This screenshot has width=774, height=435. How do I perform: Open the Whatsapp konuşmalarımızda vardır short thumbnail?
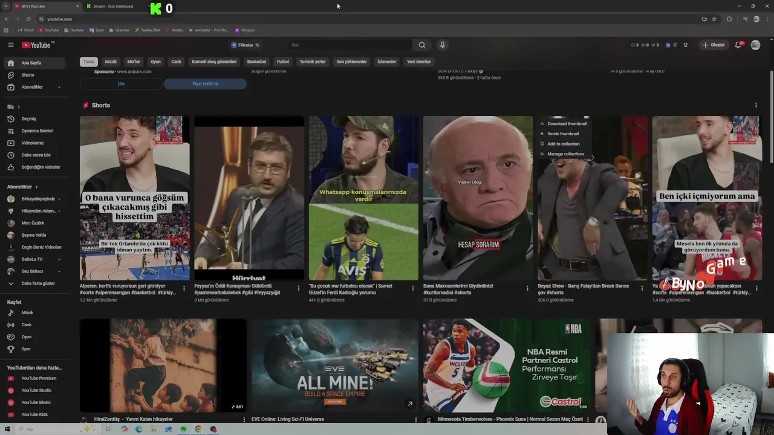coord(363,198)
